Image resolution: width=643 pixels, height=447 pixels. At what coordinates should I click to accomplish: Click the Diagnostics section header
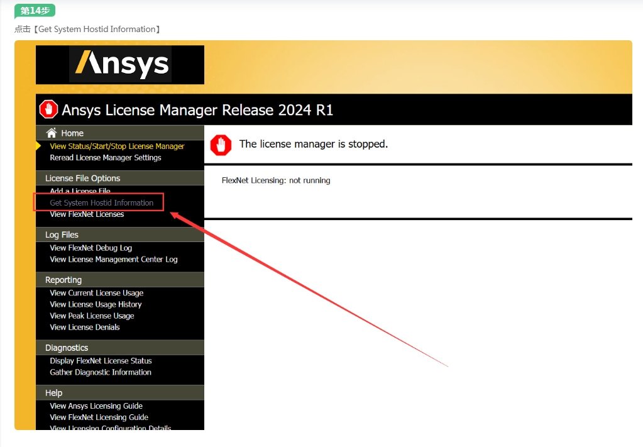(x=120, y=348)
